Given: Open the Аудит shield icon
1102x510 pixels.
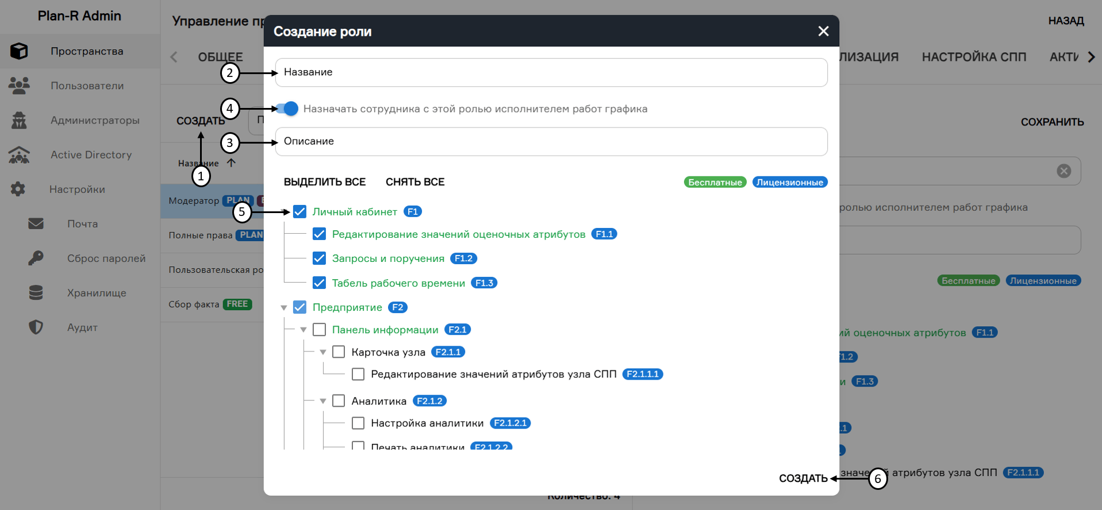Looking at the screenshot, I should [x=36, y=327].
